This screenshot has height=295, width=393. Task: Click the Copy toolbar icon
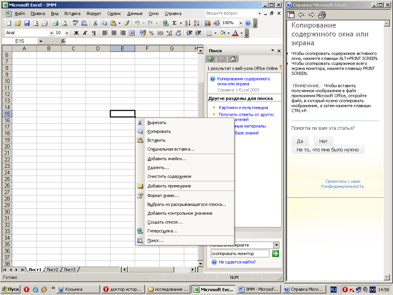104,23
